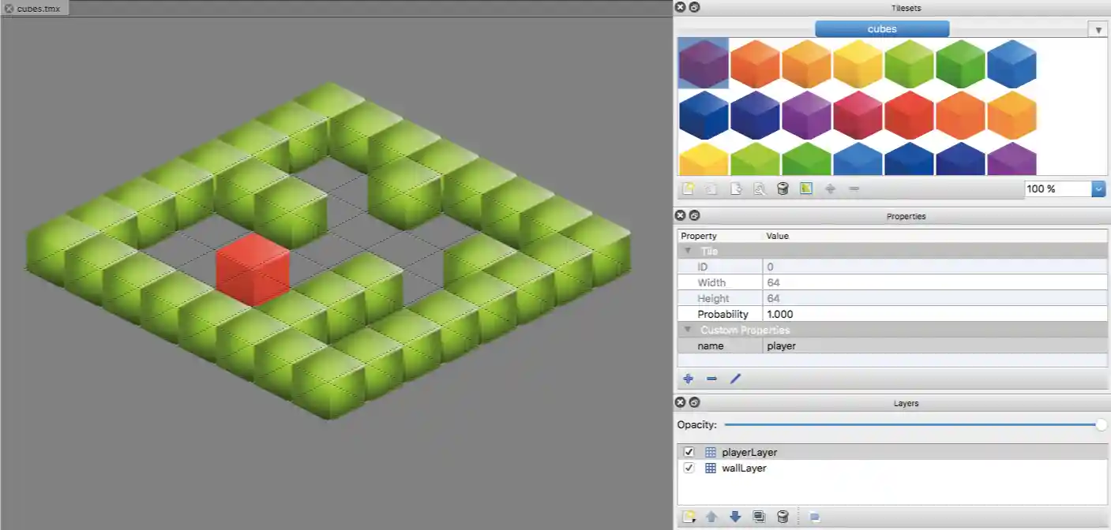
Task: Select the purple cube tile thumbnail
Action: [x=702, y=64]
